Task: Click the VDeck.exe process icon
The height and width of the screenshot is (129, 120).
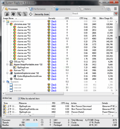Action: 11,79
